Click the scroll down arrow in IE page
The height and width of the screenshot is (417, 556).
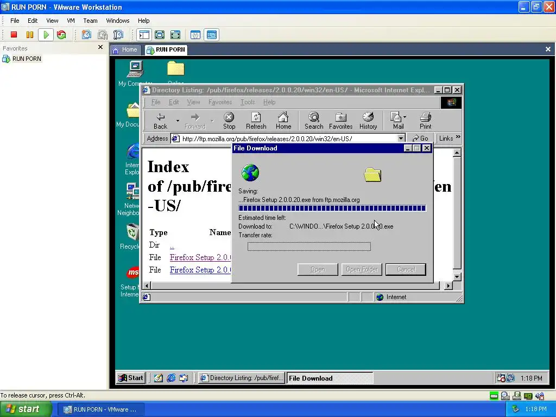pyautogui.click(x=457, y=276)
